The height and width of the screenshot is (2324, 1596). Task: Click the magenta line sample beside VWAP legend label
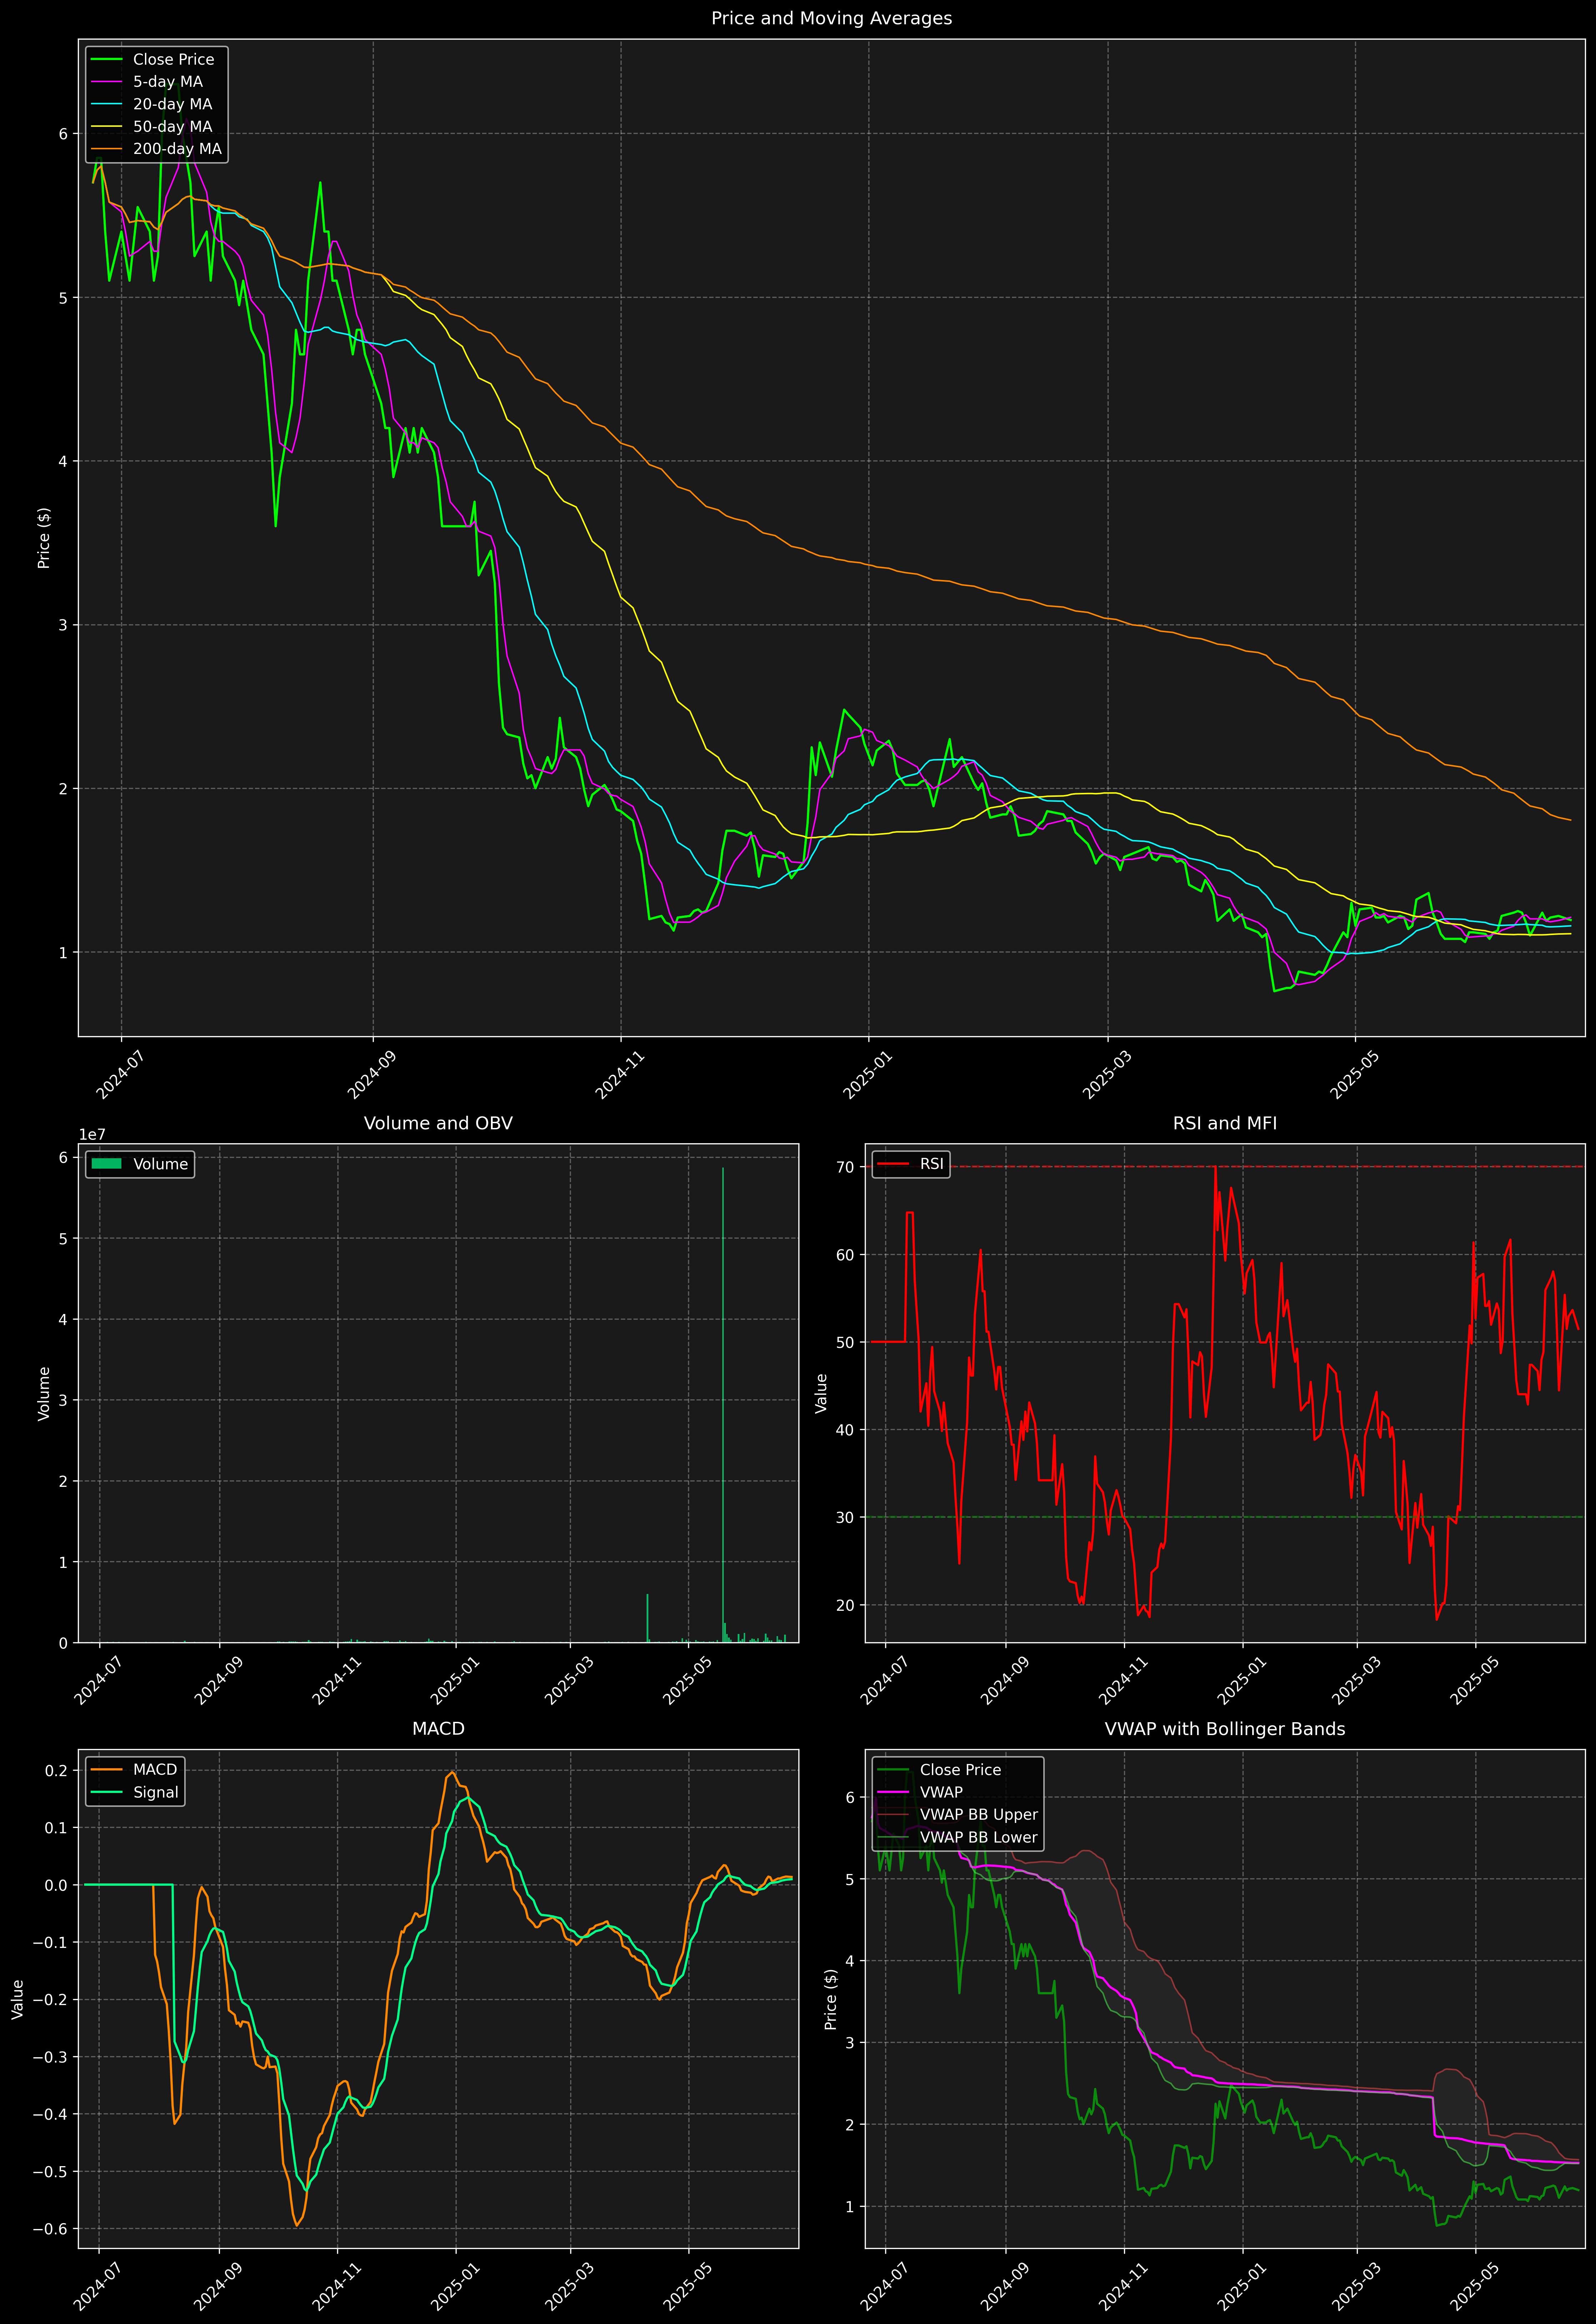[893, 1792]
